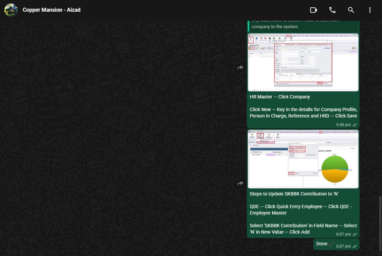Click the 'Steps to Update SKBBK Contribution' text
Image resolution: width=382 pixels, height=256 pixels.
(x=294, y=194)
